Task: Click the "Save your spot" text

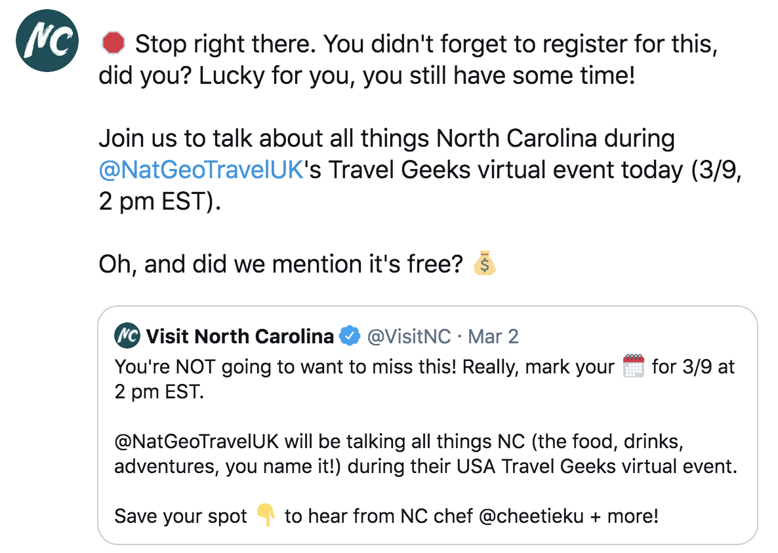Action: 180,516
